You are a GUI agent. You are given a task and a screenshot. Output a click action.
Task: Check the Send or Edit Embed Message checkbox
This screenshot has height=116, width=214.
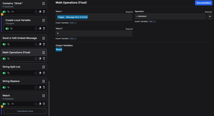[36, 44]
